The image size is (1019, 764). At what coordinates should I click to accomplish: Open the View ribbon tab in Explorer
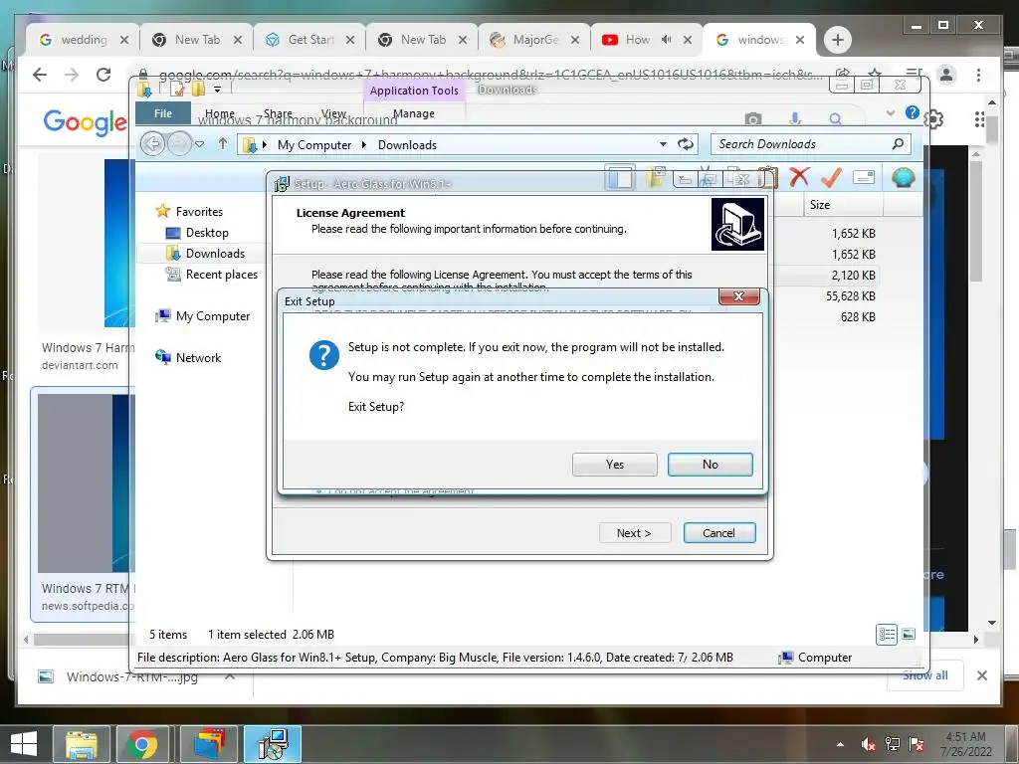click(x=333, y=113)
